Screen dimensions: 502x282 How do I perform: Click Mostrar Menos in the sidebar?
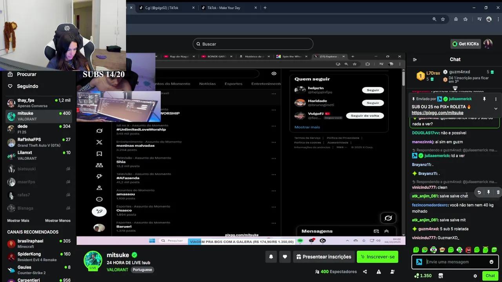pyautogui.click(x=58, y=221)
